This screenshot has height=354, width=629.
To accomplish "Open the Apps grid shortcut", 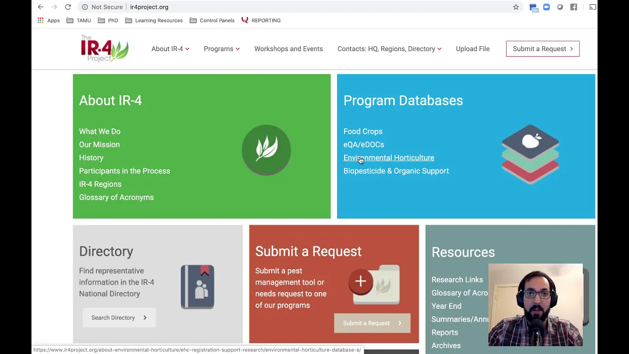I will coord(49,20).
